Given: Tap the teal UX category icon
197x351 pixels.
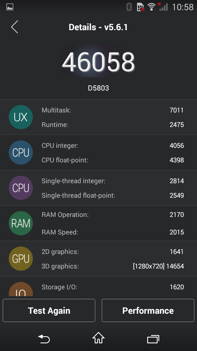Looking at the screenshot, I should point(21,117).
